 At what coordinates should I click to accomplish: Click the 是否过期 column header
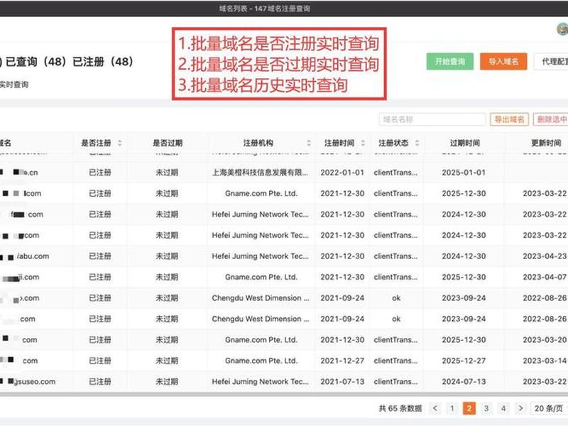pyautogui.click(x=168, y=143)
